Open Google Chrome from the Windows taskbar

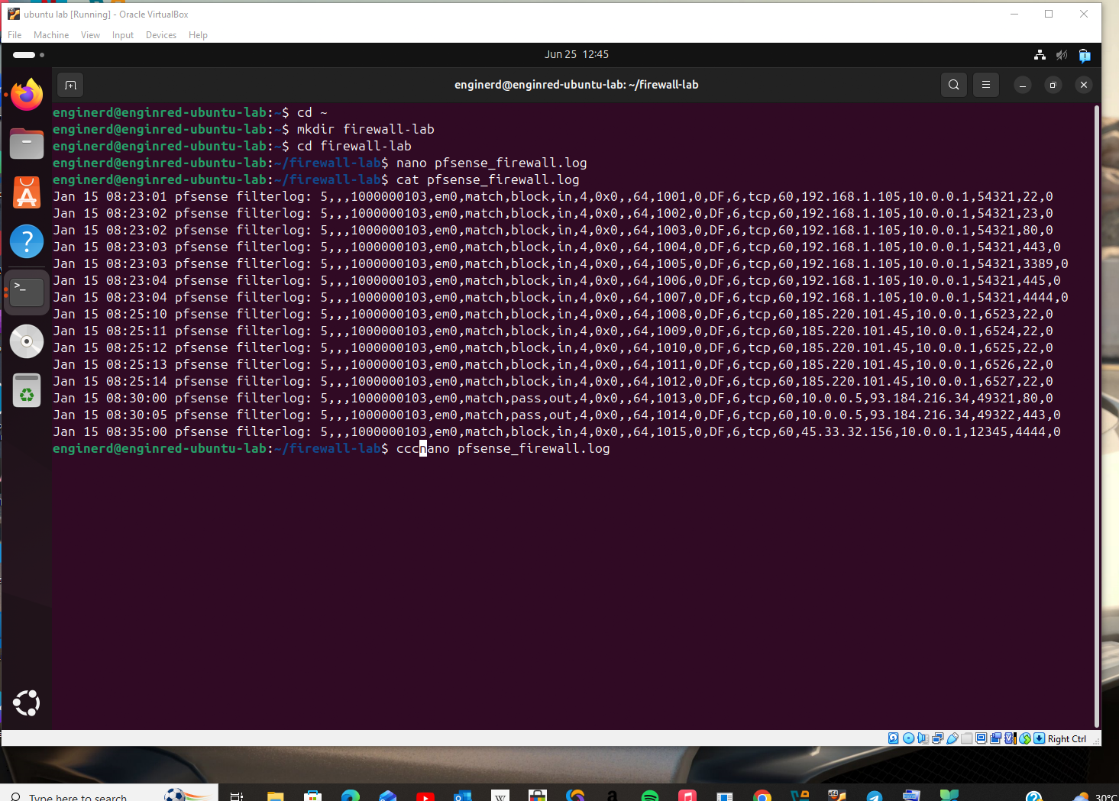(x=762, y=796)
